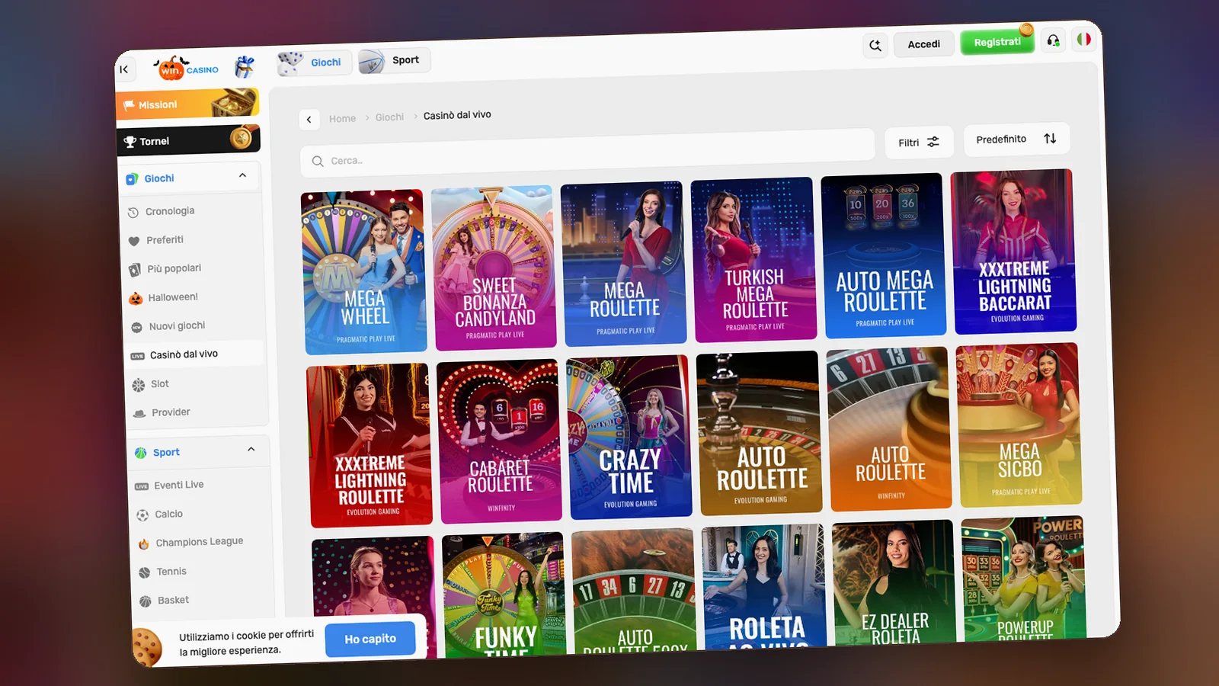Collapse the Sport sidebar section

coord(251,449)
